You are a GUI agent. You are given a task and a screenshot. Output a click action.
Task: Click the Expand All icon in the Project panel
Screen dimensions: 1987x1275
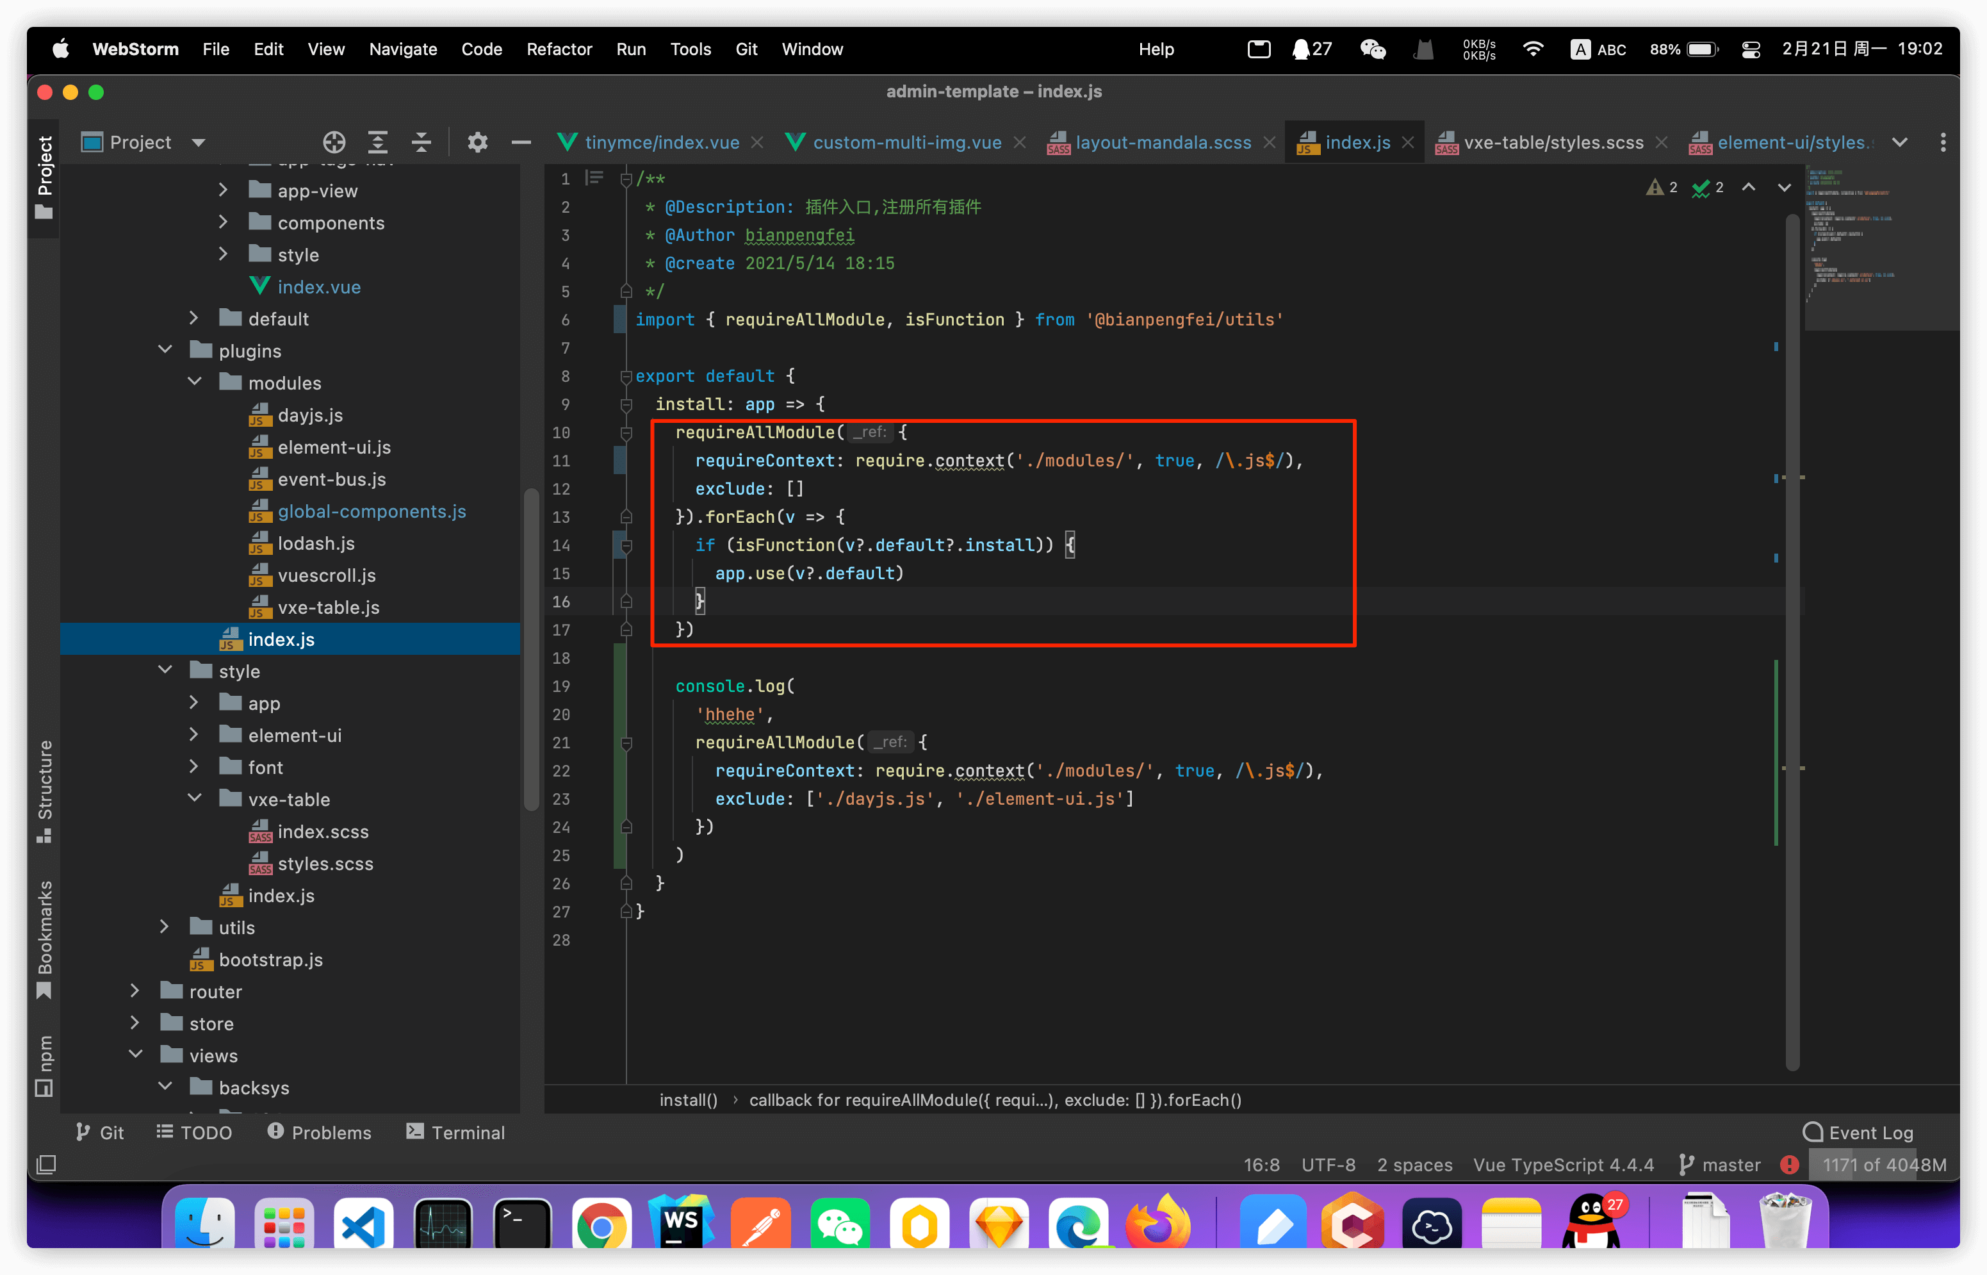pyautogui.click(x=377, y=142)
